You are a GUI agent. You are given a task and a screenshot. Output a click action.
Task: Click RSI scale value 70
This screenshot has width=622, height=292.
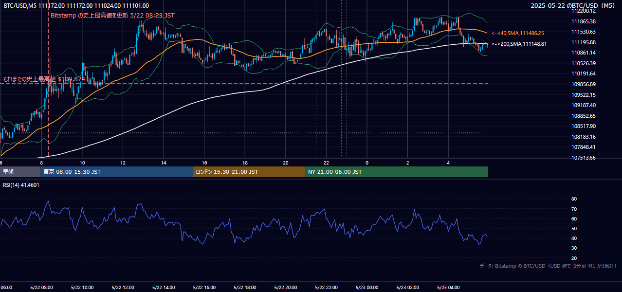coord(574,209)
